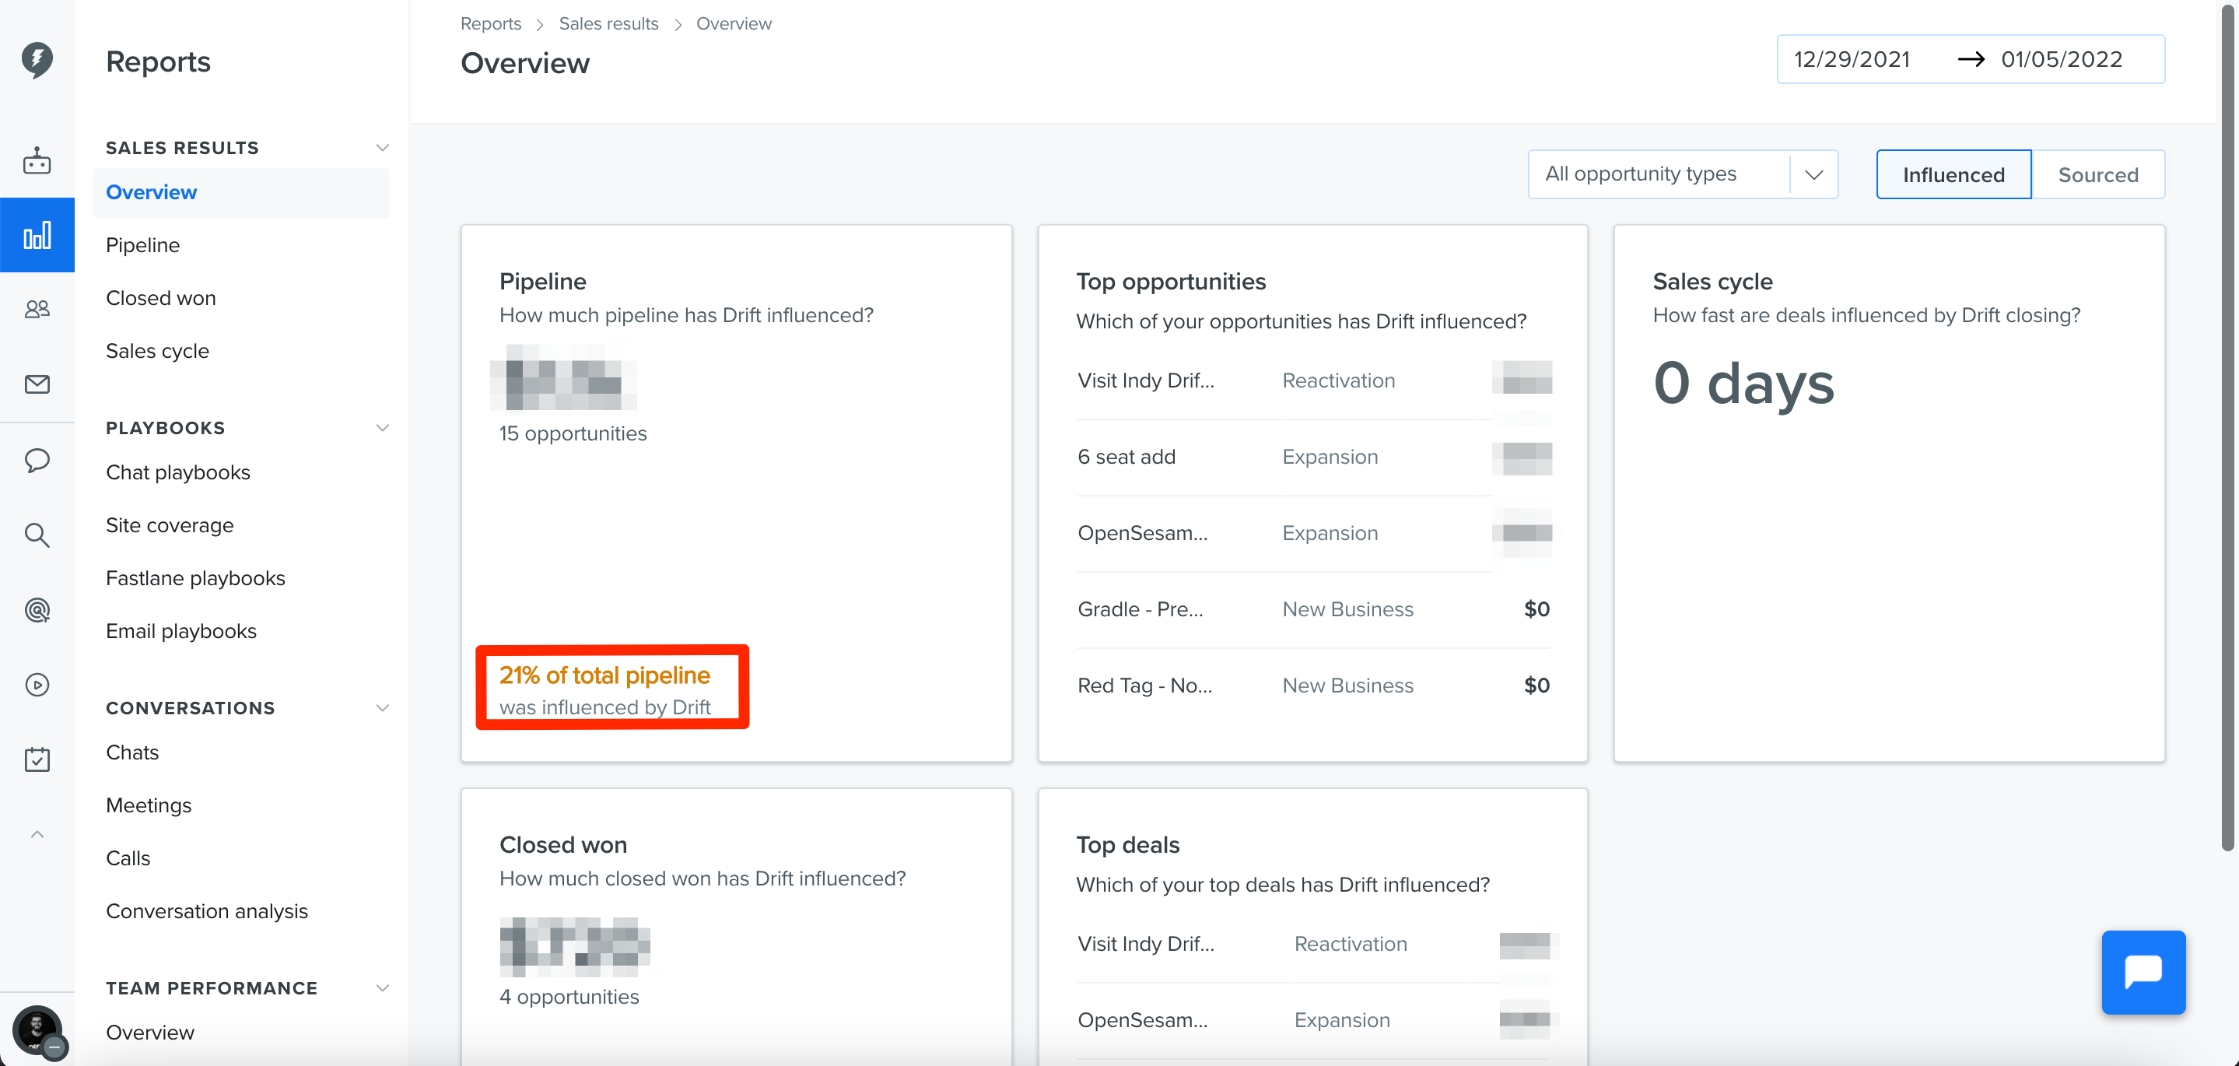Open the play button video sidebar icon
Image resolution: width=2239 pixels, height=1066 pixels.
click(x=37, y=684)
